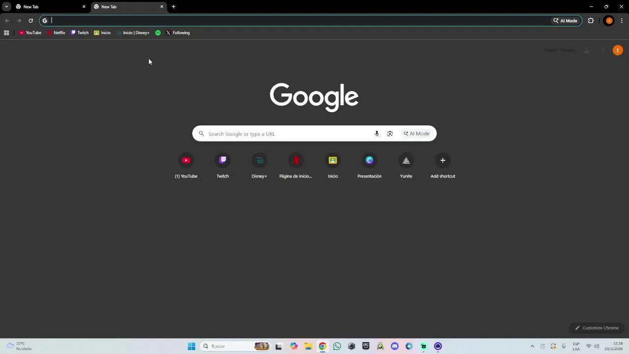629x354 pixels.
Task: Close the second New Tab
Action: pos(162,7)
